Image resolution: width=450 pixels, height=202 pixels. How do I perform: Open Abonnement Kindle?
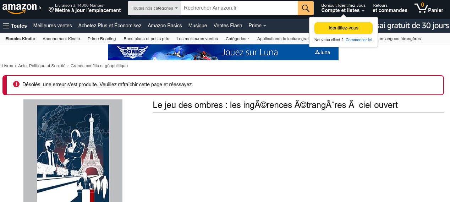61,39
